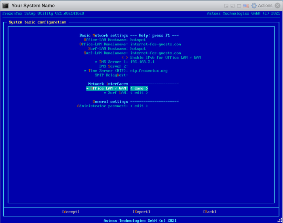283x223 pixels.
Task: Click the third window size icon in title bar
Action: (239, 6)
